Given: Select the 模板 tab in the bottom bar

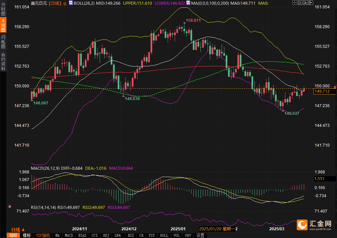Looking at the screenshot, I should 26,235.
